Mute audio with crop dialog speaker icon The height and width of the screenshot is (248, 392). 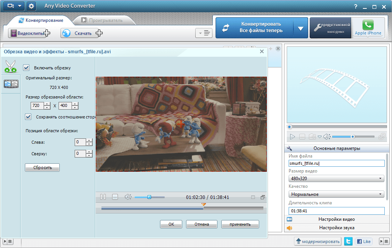click(127, 197)
